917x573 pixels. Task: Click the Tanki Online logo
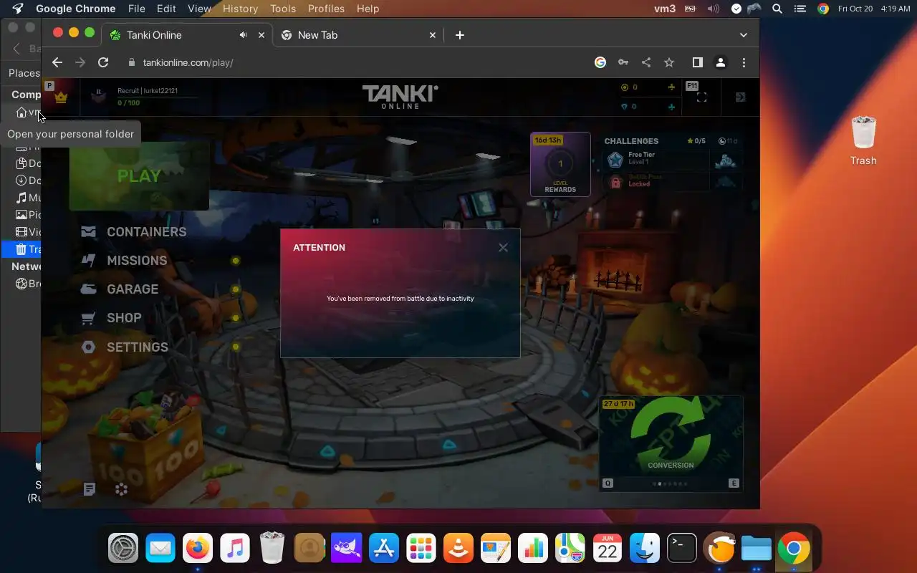click(x=400, y=97)
